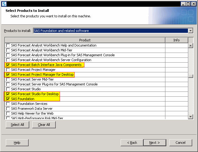Select the 'SAS Framework Data Server' row text
Viewport: 198px width, 152px height.
tap(32, 109)
